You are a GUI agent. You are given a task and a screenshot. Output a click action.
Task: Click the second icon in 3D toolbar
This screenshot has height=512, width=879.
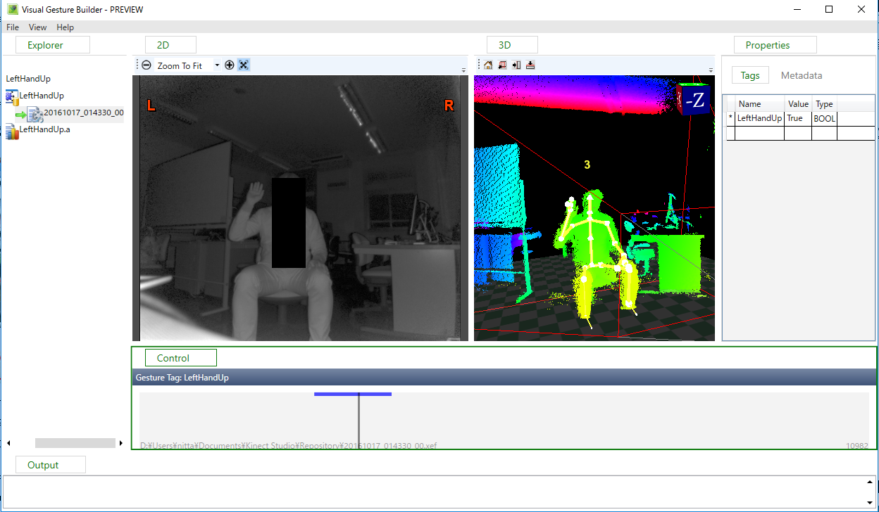pyautogui.click(x=502, y=65)
